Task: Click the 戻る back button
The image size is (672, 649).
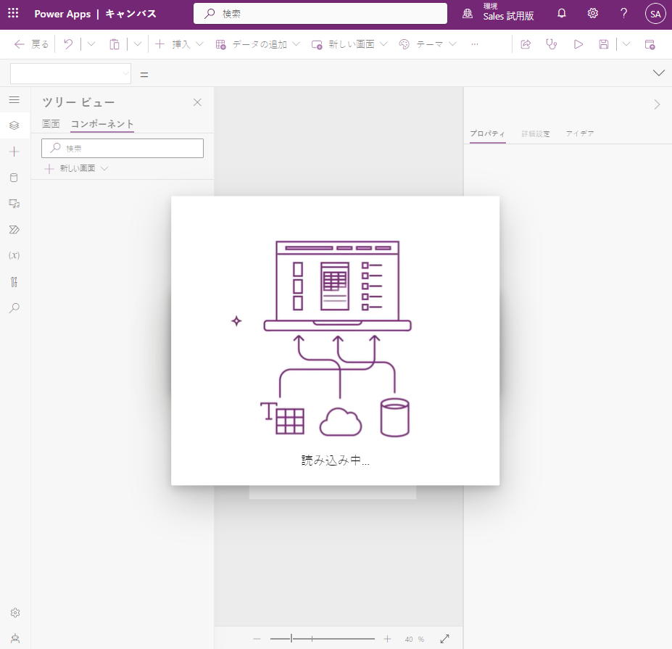Action: pyautogui.click(x=31, y=44)
